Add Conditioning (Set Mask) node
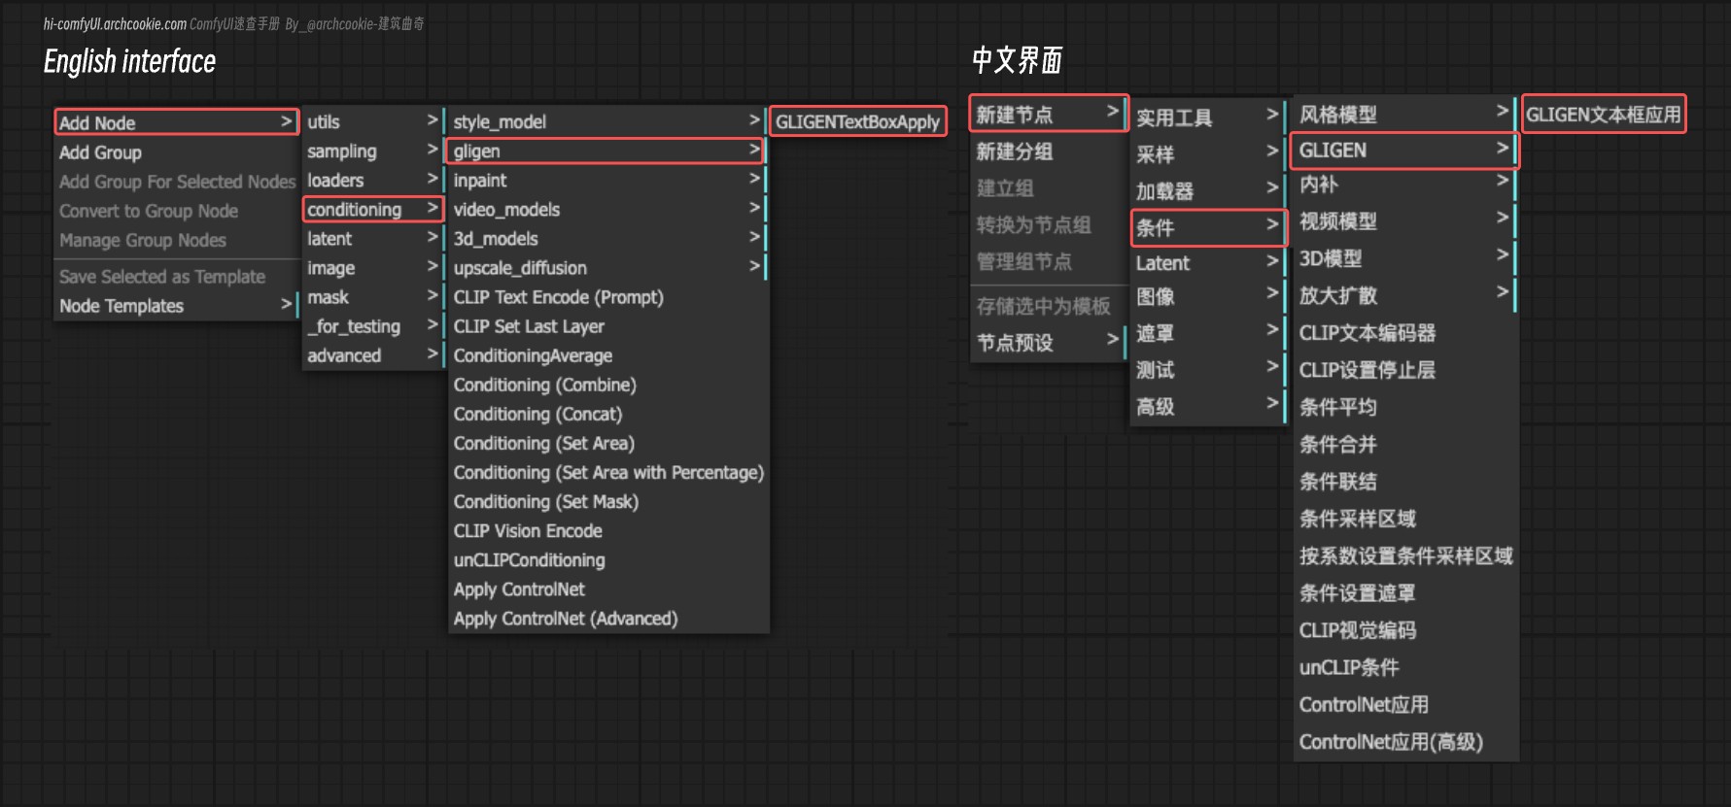 click(607, 501)
